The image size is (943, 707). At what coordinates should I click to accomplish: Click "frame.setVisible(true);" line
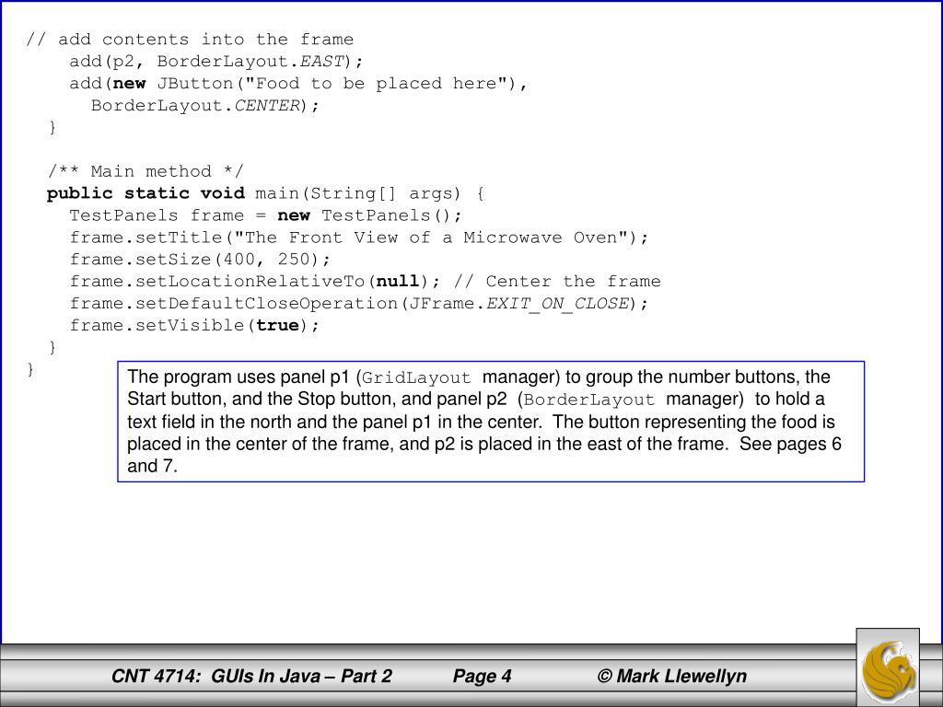tap(194, 325)
